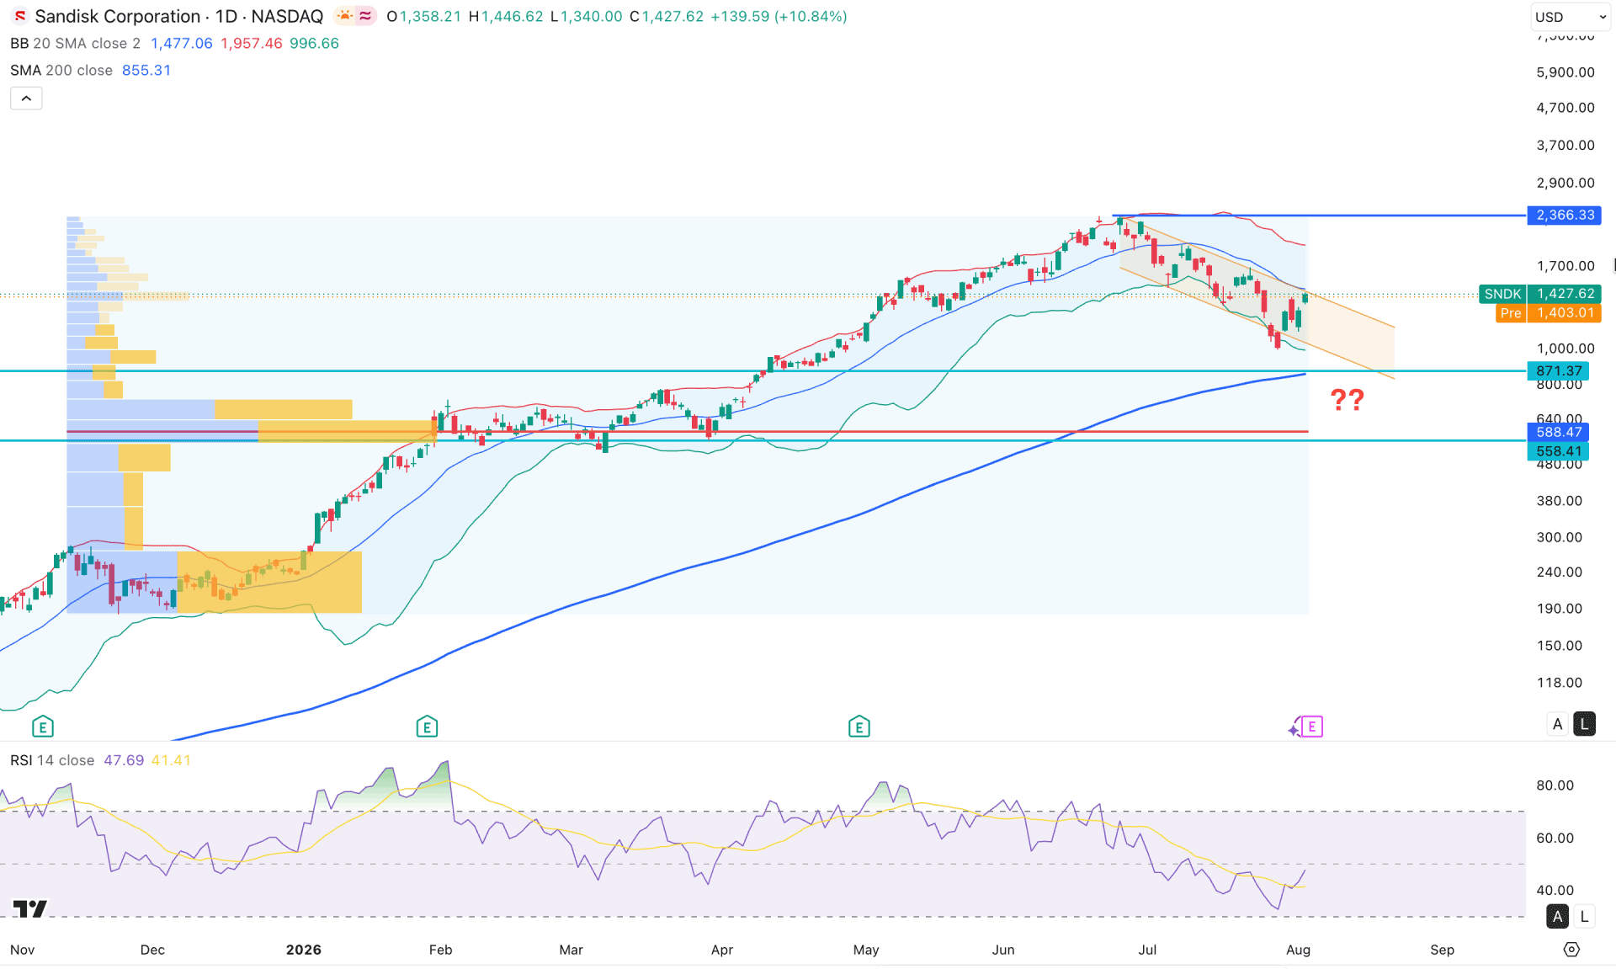Click the 118.00 price axis label
The height and width of the screenshot is (969, 1616).
point(1560,683)
